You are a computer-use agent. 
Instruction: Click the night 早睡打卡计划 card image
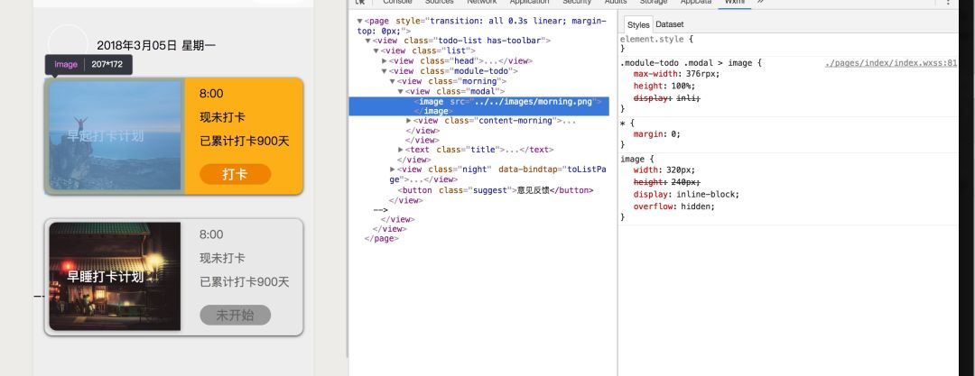(115, 277)
